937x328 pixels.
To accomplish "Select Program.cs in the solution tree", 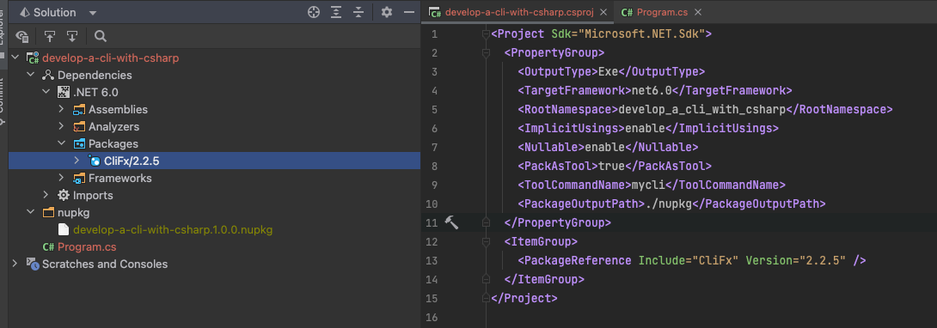I will (87, 247).
